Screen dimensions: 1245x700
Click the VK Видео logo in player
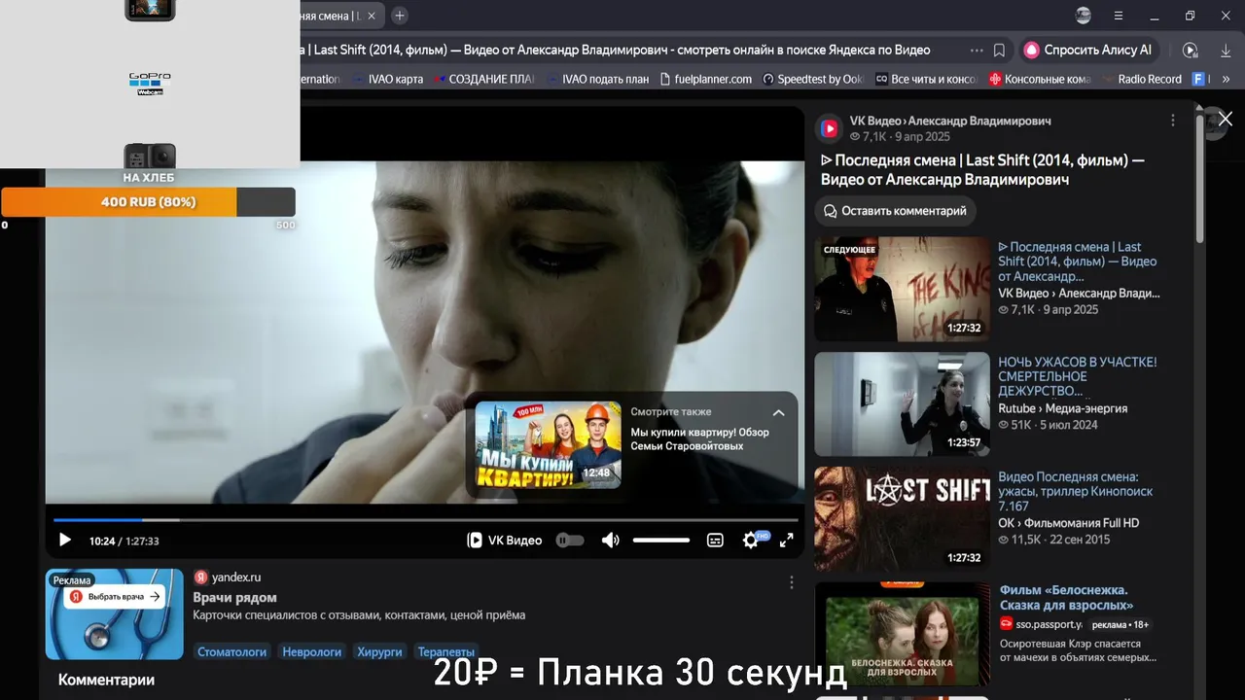[505, 541]
